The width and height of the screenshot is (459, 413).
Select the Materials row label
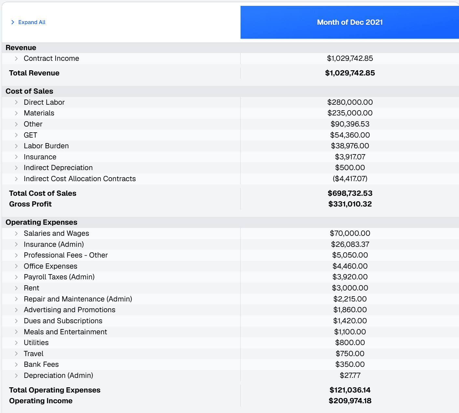click(39, 113)
